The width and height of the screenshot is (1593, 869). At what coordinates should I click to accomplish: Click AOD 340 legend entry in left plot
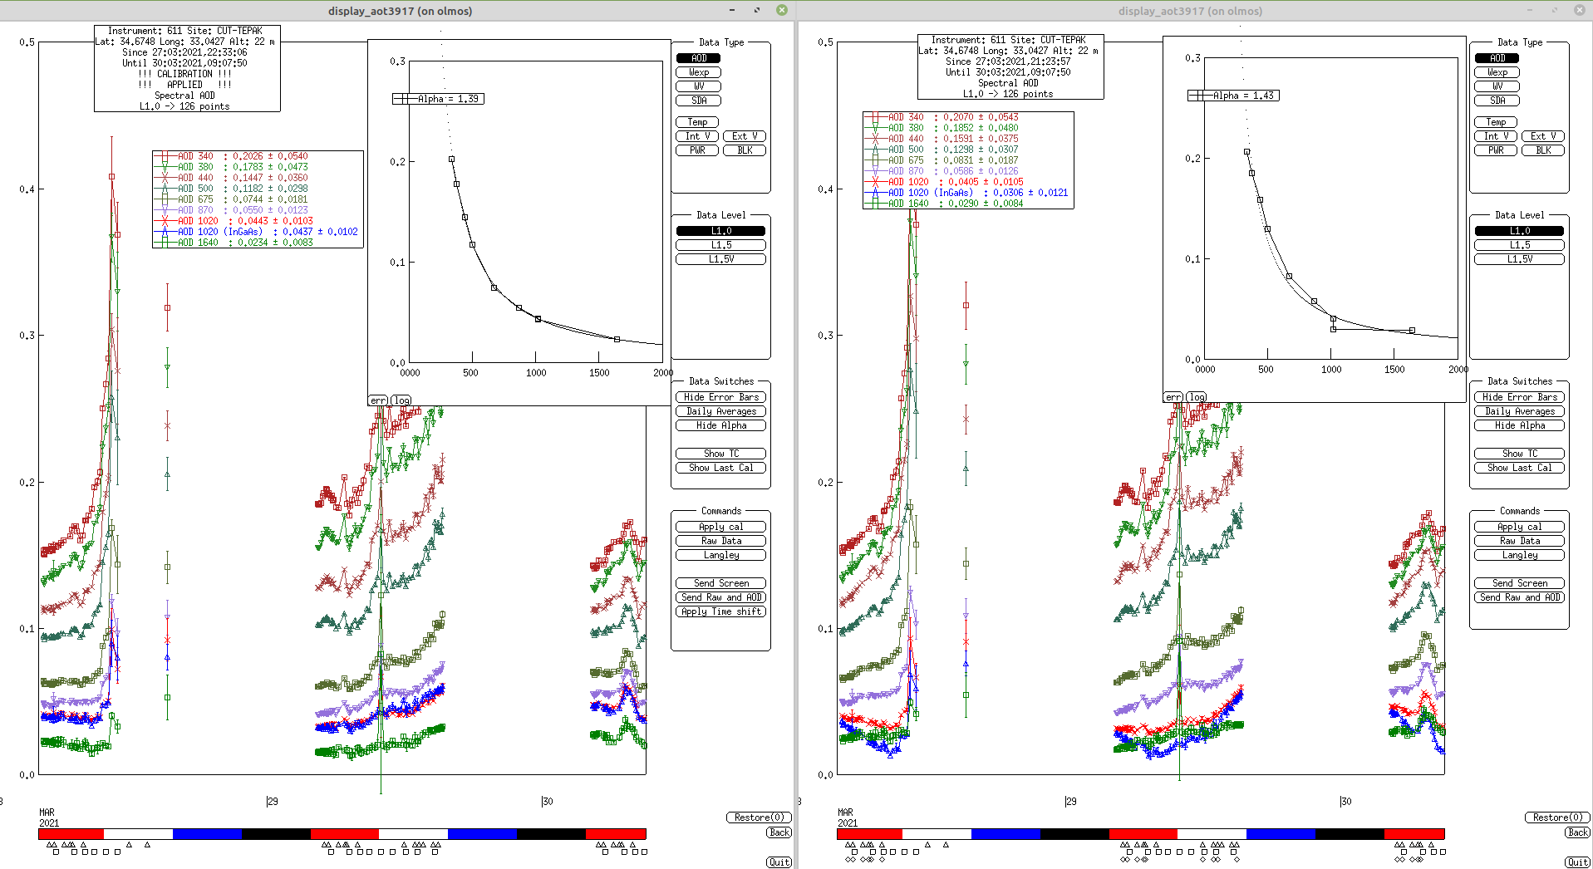click(x=232, y=156)
